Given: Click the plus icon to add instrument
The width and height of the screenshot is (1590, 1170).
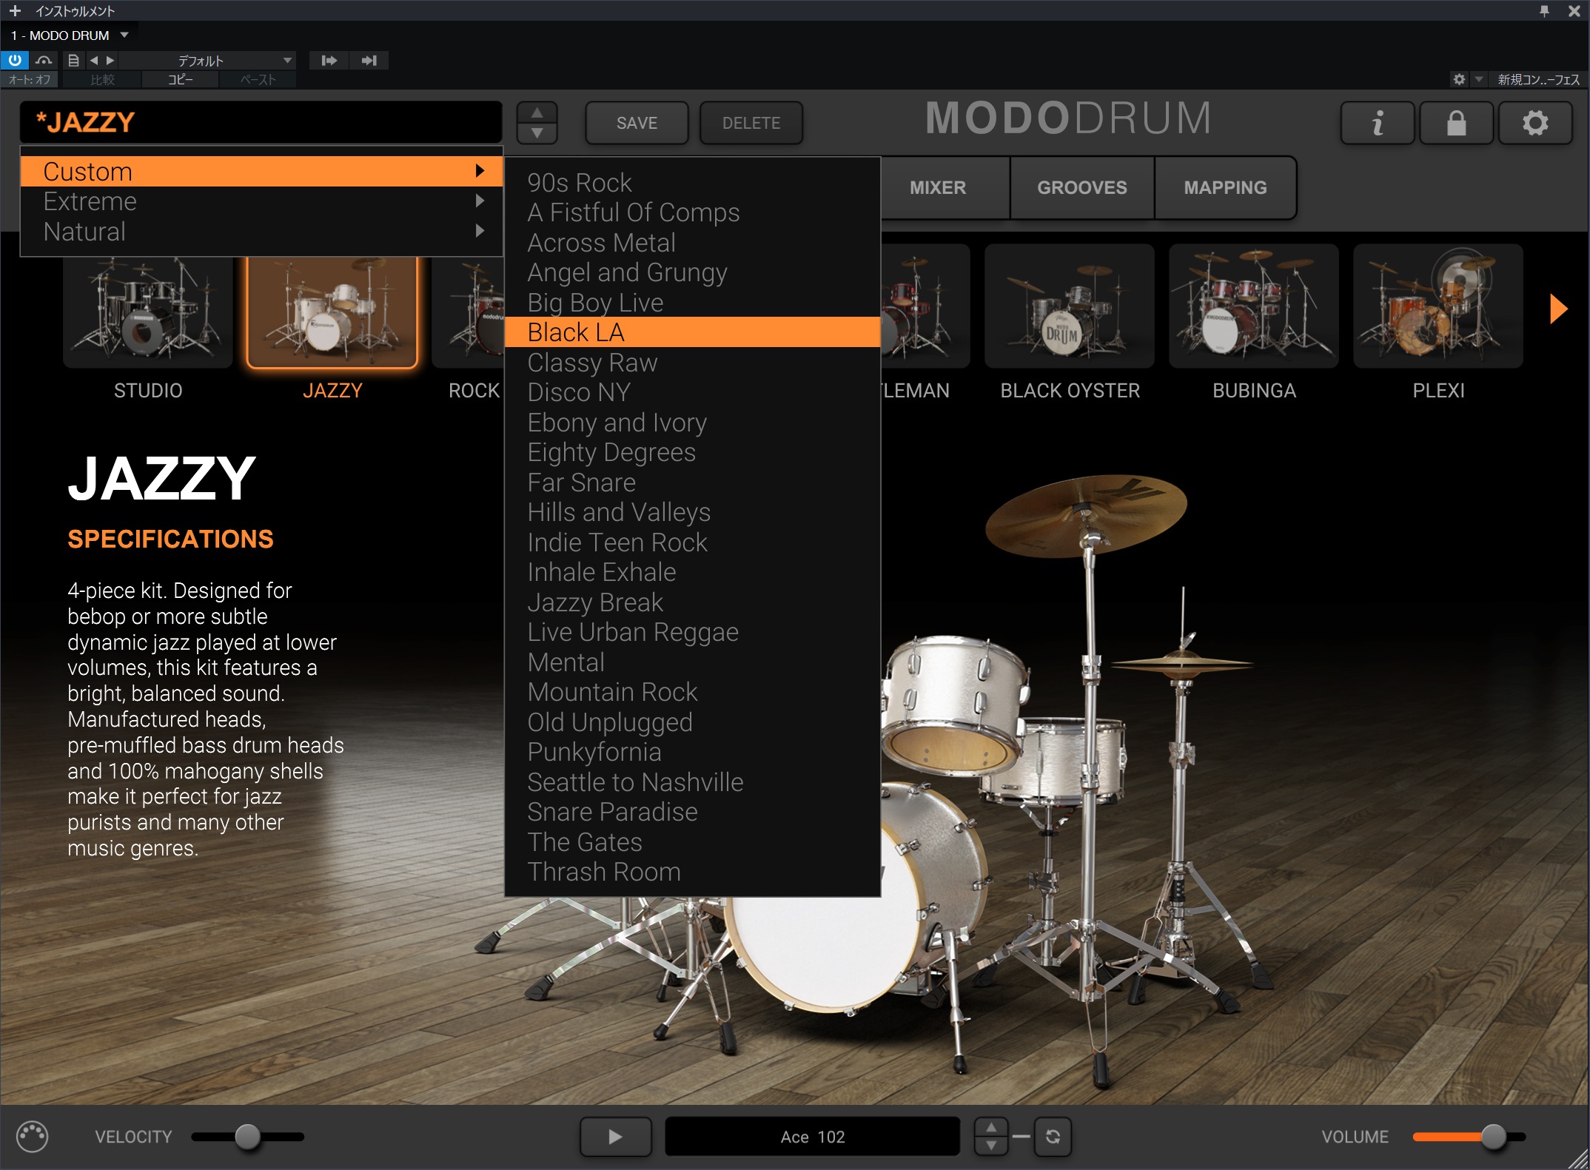Looking at the screenshot, I should point(15,11).
